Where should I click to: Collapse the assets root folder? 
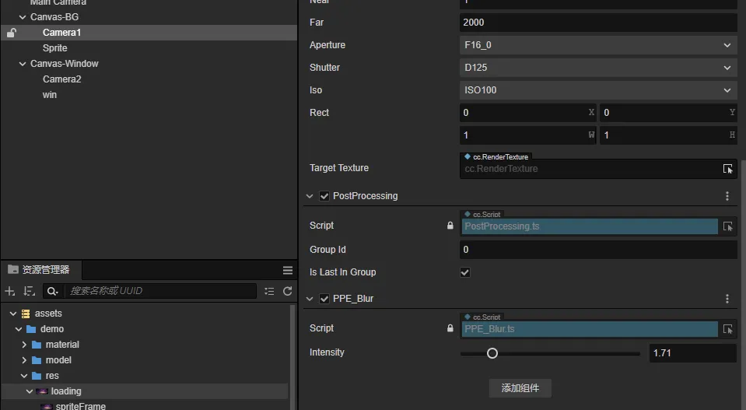click(x=13, y=314)
